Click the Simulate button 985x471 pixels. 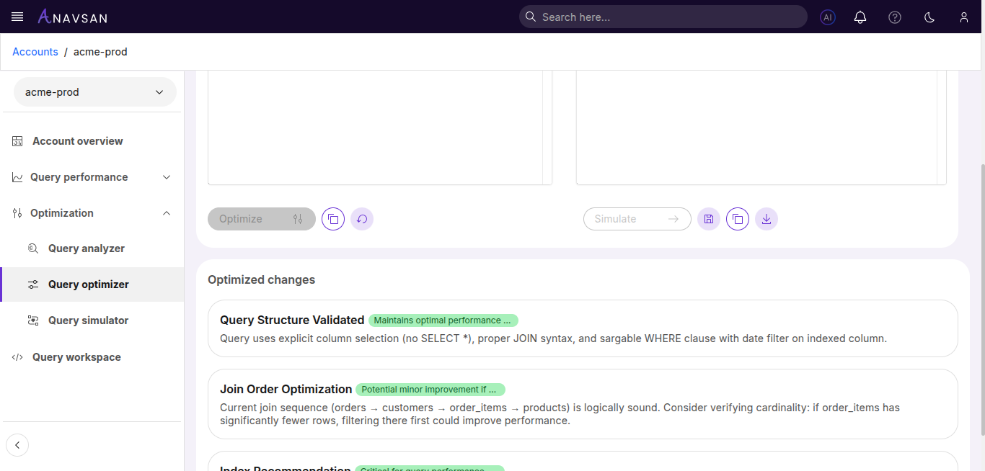[637, 218]
